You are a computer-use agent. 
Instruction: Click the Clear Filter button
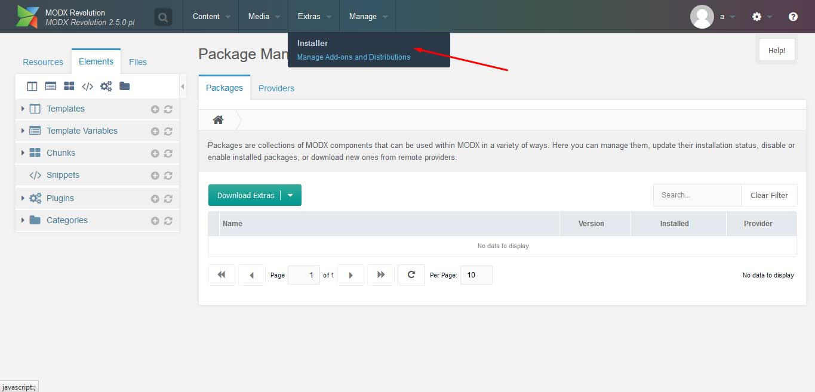click(x=769, y=195)
